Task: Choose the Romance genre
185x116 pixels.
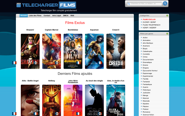Action: click(147, 112)
